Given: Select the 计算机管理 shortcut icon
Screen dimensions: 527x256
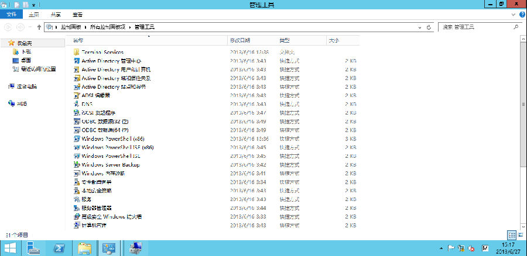Looking at the screenshot, I should click(76, 225).
